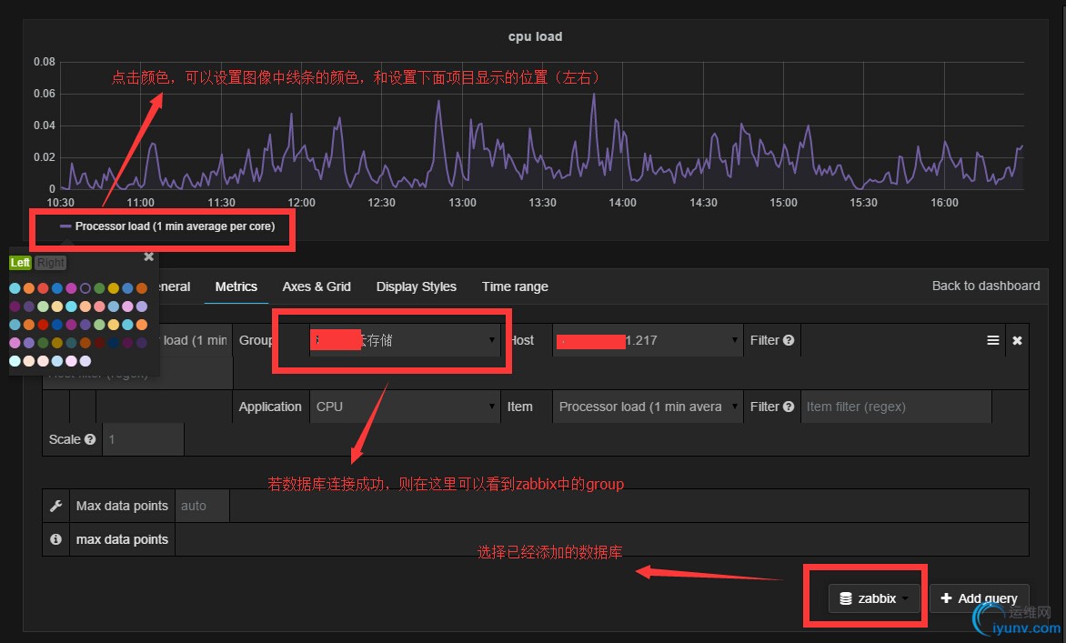This screenshot has width=1066, height=643.
Task: Pick the dark maroon red swatch
Action: (x=99, y=343)
